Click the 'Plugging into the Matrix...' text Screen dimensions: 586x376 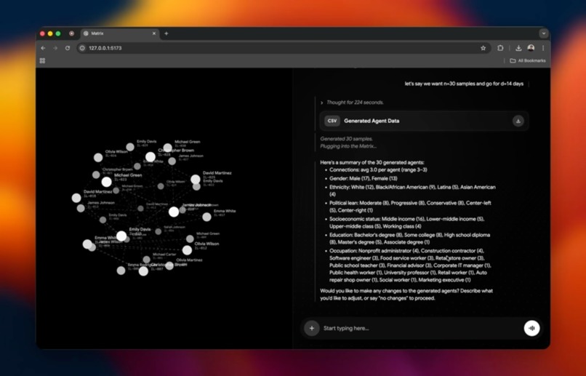[x=348, y=146]
